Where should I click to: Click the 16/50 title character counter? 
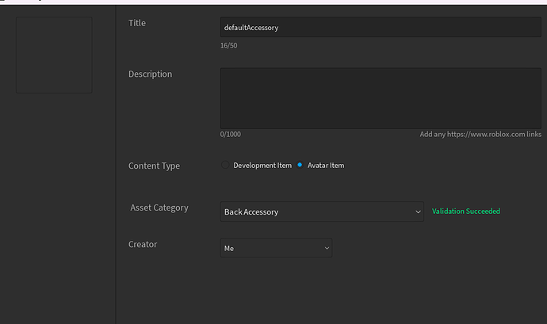point(228,46)
